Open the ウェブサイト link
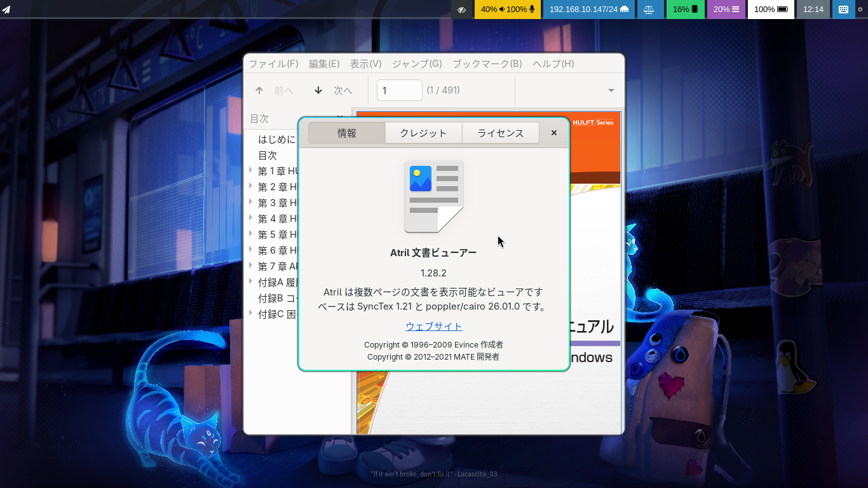This screenshot has height=488, width=868. pos(434,326)
